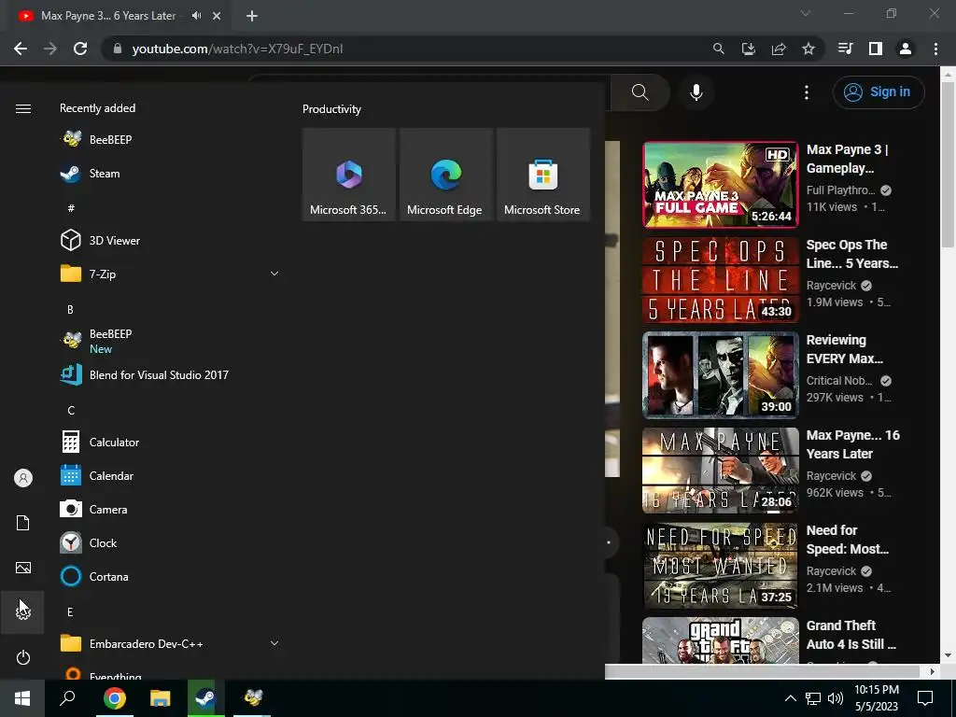Open Reviewing EVERY Max video thumbnail
Screen dimensions: 956x717
point(721,375)
